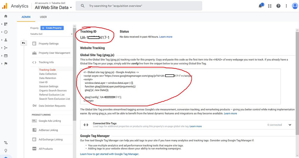This screenshot has width=299, height=158.
Task: Open the user account avatar
Action: point(295,6)
